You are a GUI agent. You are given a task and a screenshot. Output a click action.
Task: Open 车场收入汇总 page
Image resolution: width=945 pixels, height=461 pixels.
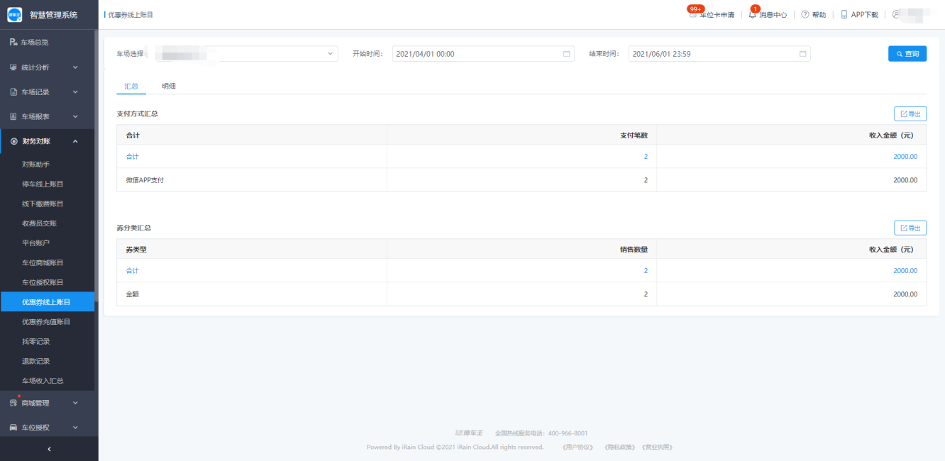[x=43, y=381]
